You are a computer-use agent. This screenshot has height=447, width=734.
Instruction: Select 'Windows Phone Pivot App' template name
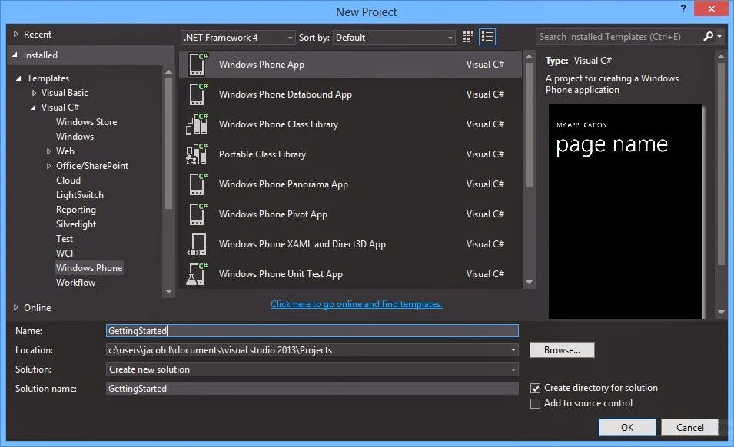click(x=273, y=214)
